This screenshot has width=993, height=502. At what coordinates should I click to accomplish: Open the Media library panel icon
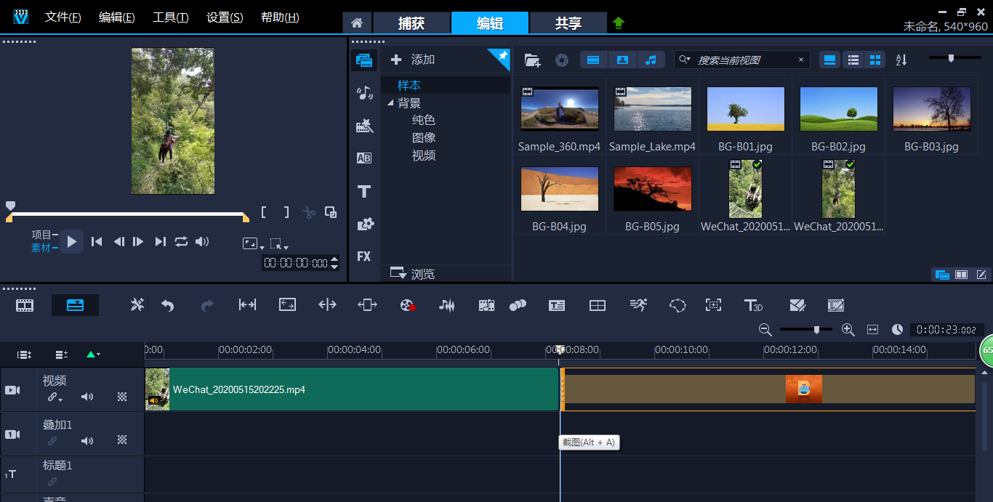pos(364,60)
